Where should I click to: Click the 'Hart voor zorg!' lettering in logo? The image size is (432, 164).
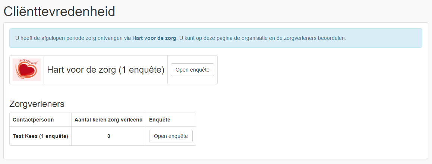28,63
